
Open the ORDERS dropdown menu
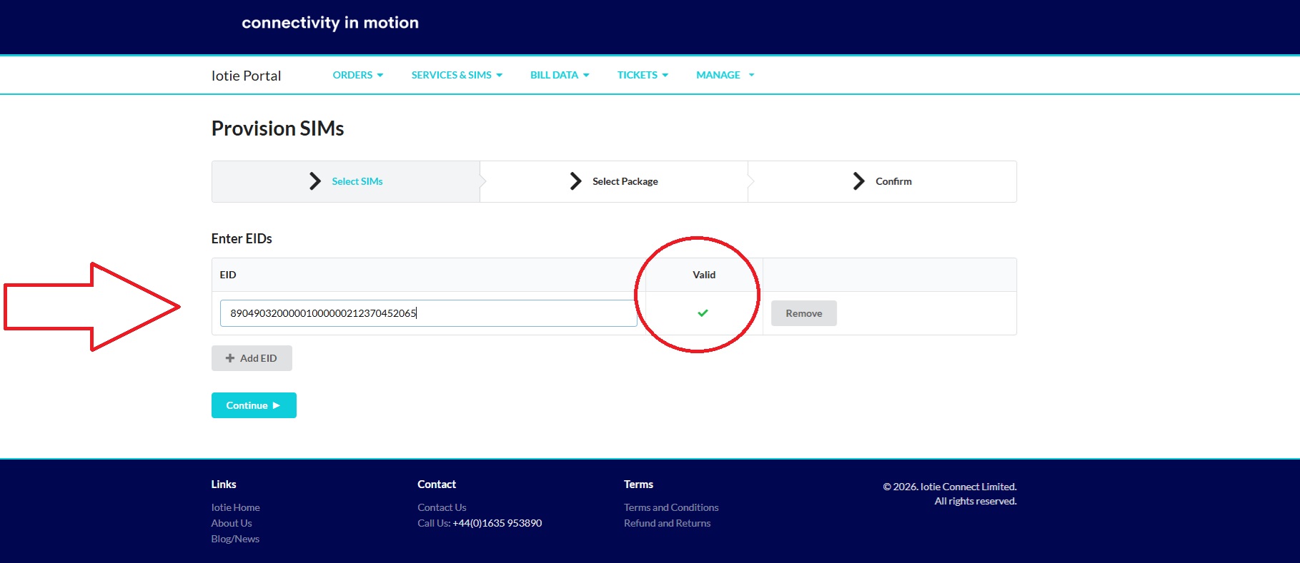(x=357, y=75)
